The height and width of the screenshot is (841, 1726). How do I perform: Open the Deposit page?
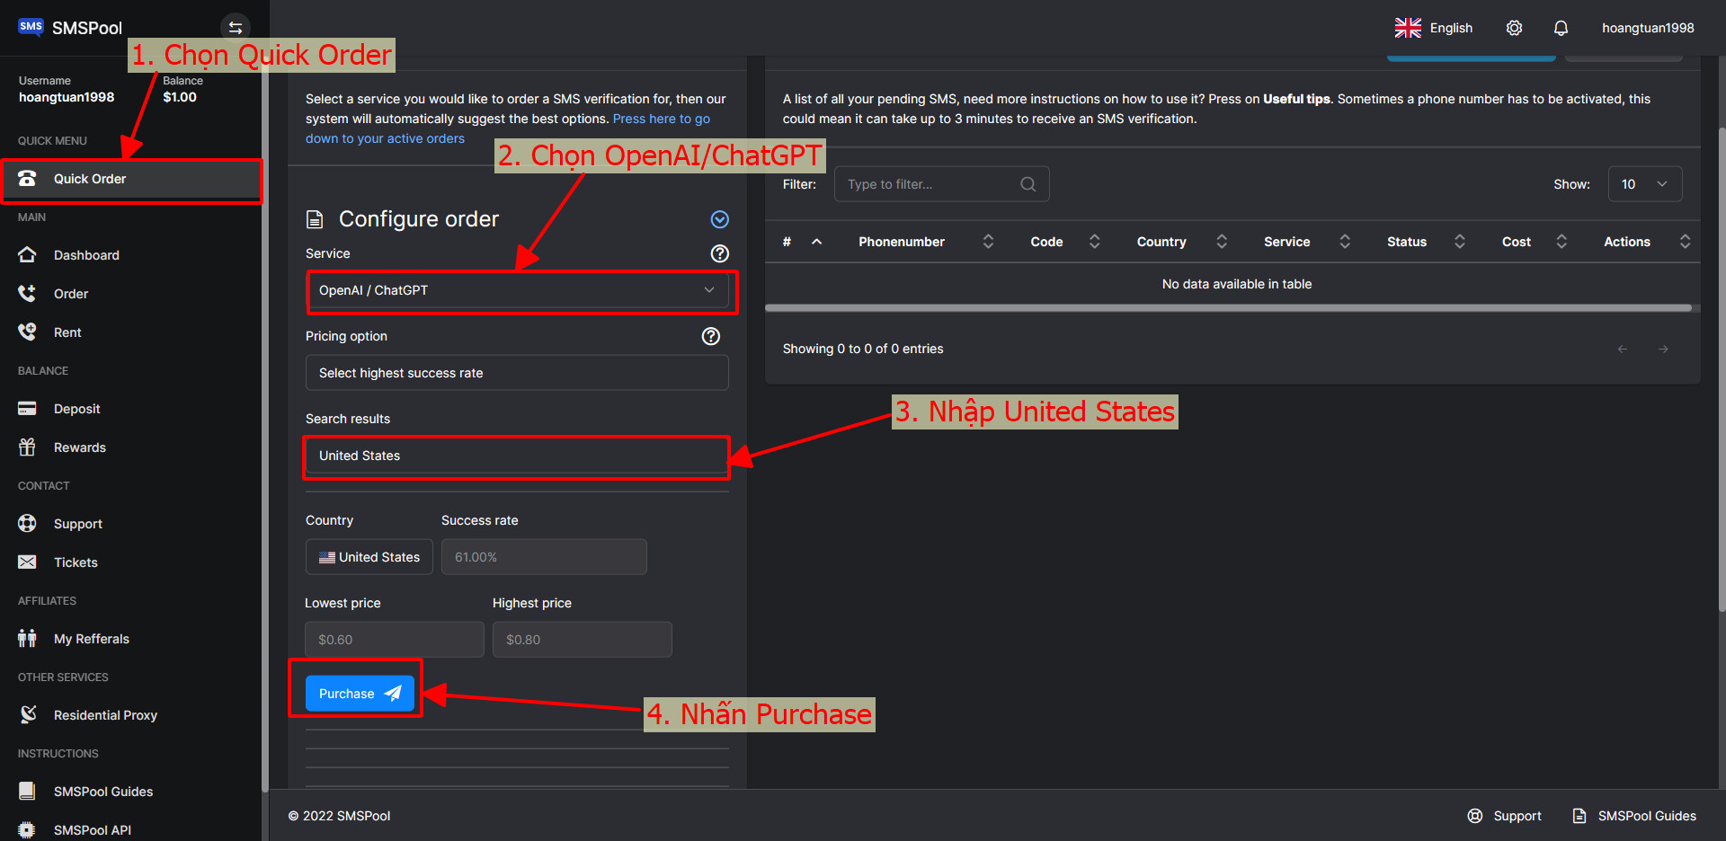(x=76, y=409)
